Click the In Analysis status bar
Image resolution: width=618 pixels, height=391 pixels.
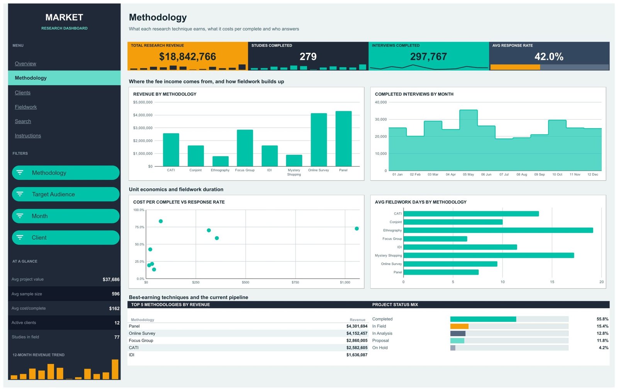pyautogui.click(x=458, y=333)
